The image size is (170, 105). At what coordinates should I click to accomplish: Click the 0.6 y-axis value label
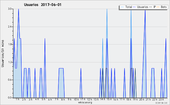click(10, 80)
